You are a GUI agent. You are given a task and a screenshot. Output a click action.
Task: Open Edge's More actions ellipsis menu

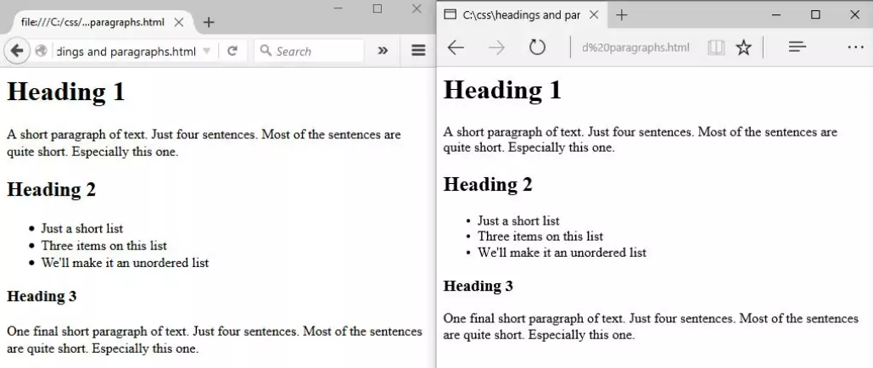coord(855,47)
